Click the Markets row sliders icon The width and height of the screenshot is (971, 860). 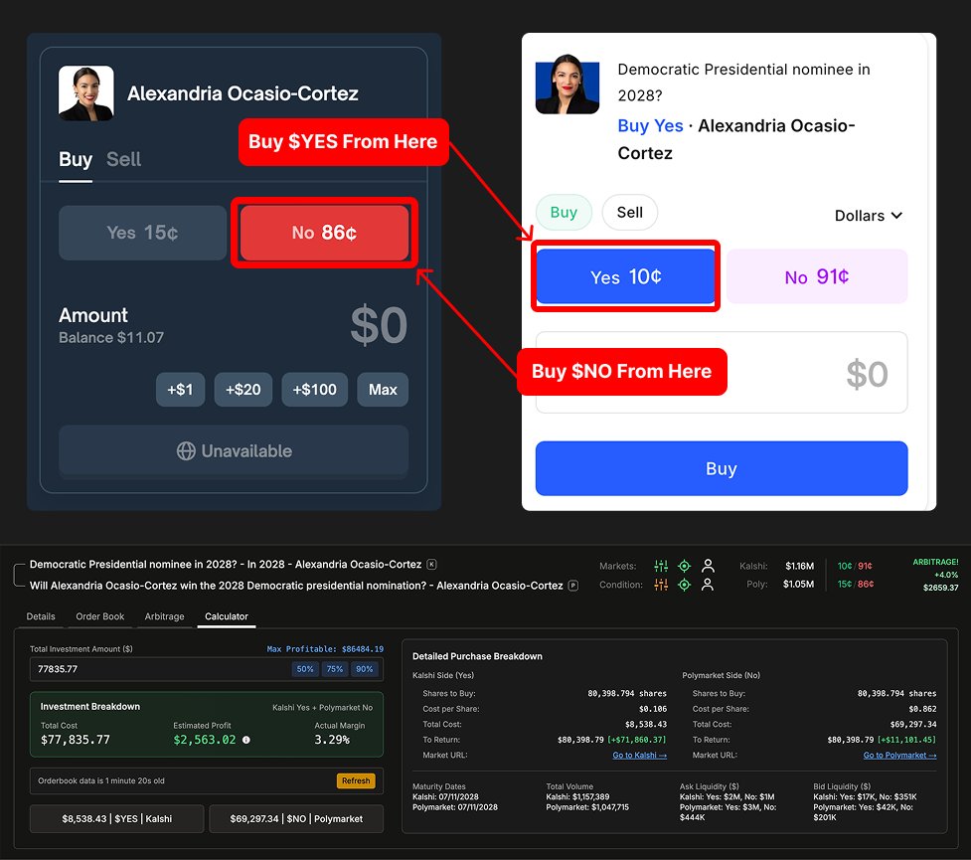[x=661, y=566]
